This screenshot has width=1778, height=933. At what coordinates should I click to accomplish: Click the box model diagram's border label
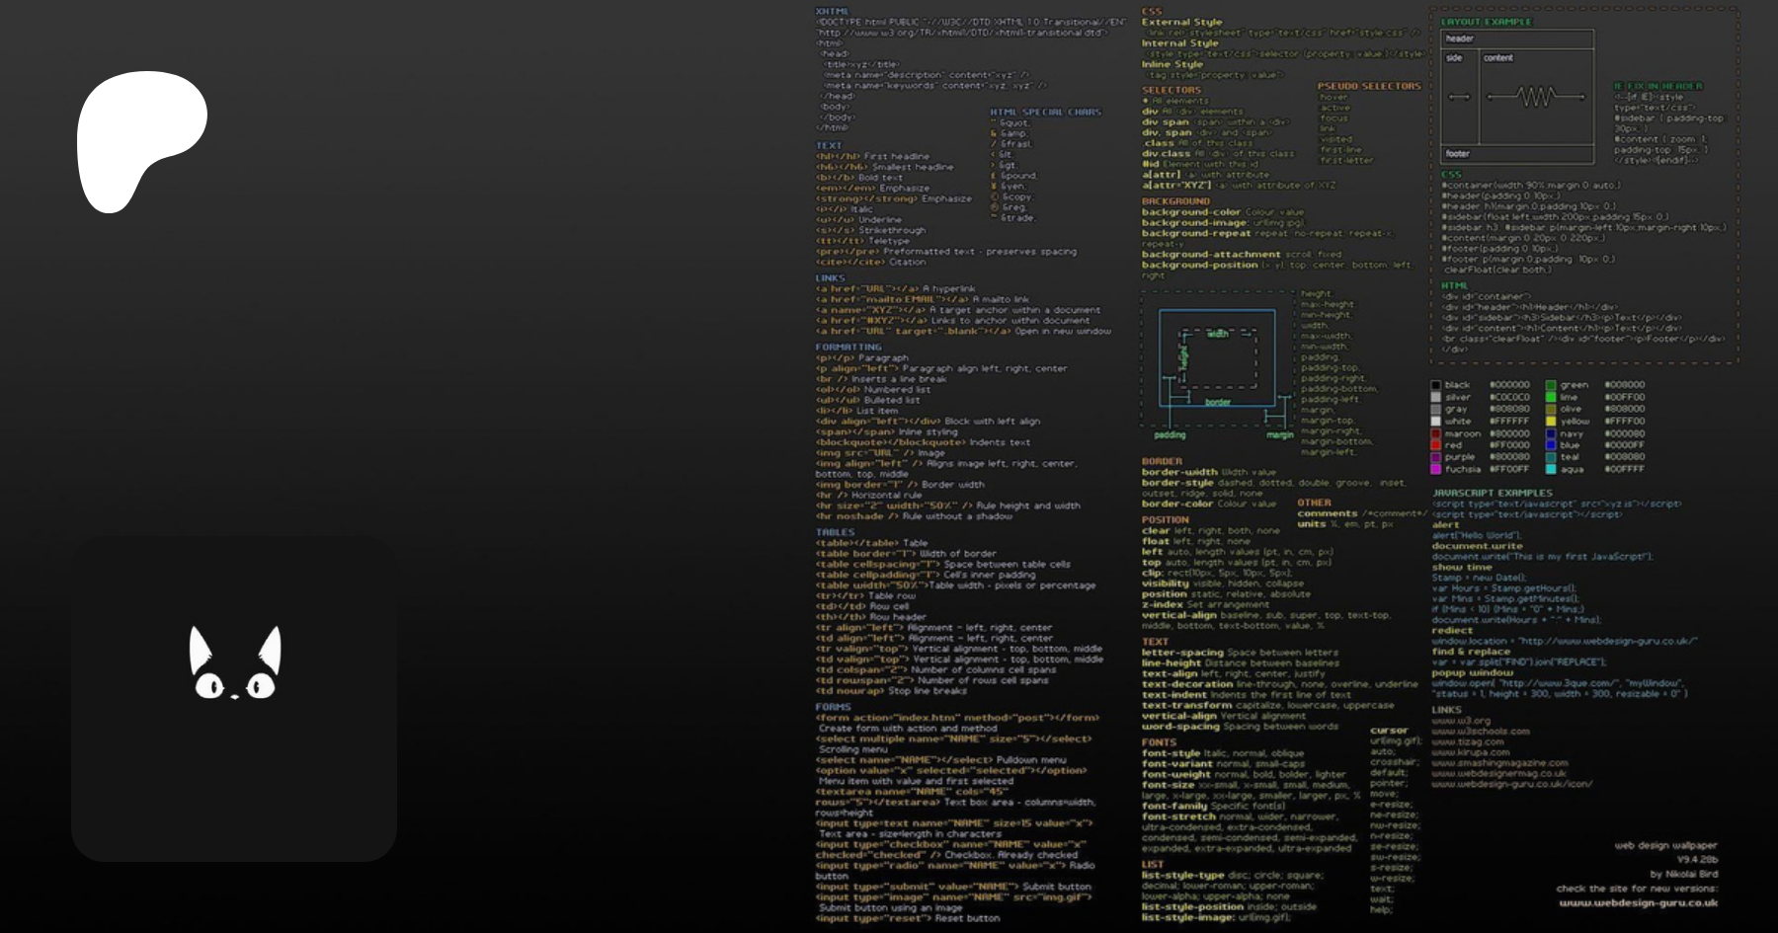click(1217, 402)
